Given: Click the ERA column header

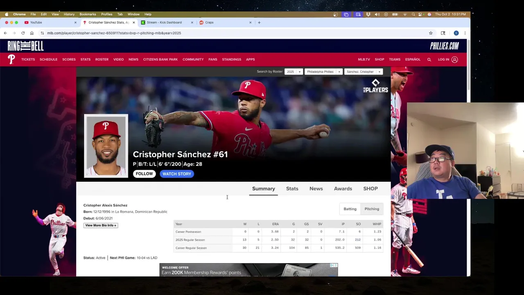Looking at the screenshot, I should pyautogui.click(x=276, y=224).
